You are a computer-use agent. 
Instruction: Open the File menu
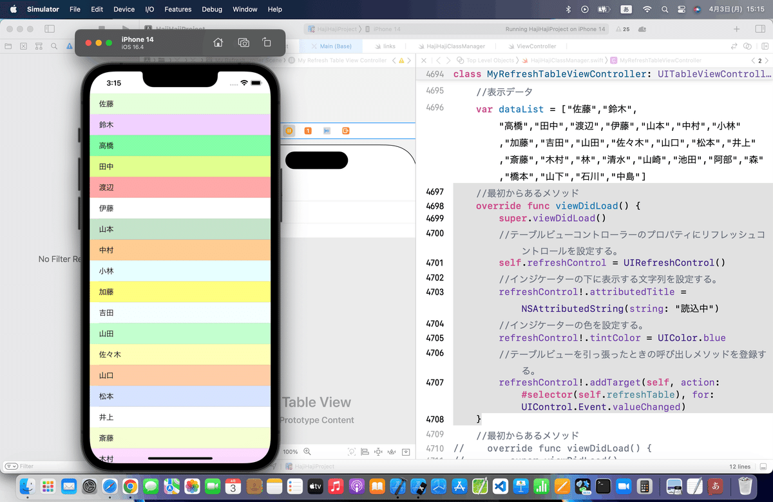pos(75,10)
